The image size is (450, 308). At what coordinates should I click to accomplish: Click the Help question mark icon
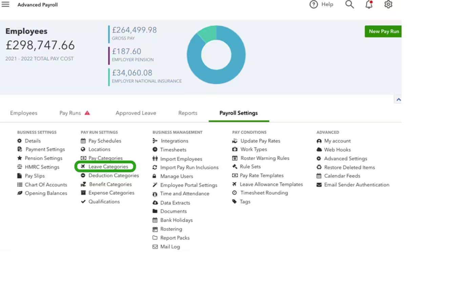tap(313, 4)
